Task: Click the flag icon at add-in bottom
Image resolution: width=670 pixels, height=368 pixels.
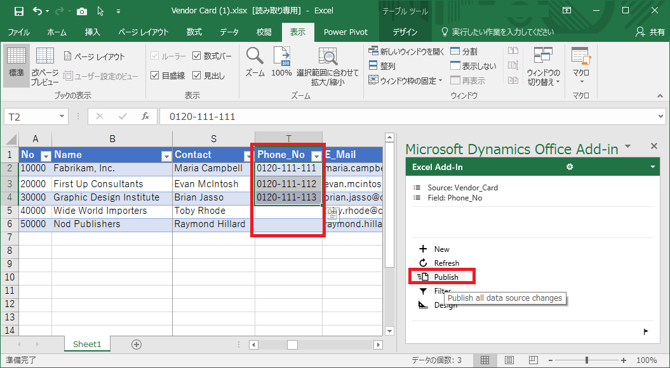Action: coord(646,331)
